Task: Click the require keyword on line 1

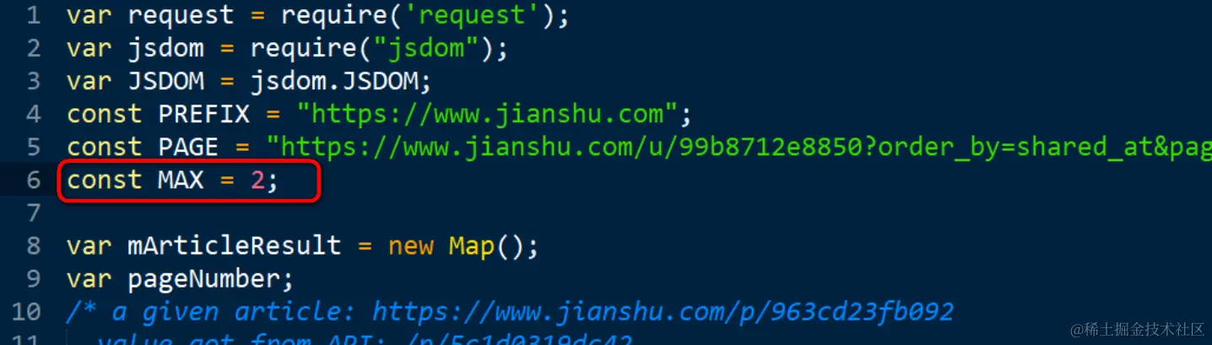Action: pos(342,15)
